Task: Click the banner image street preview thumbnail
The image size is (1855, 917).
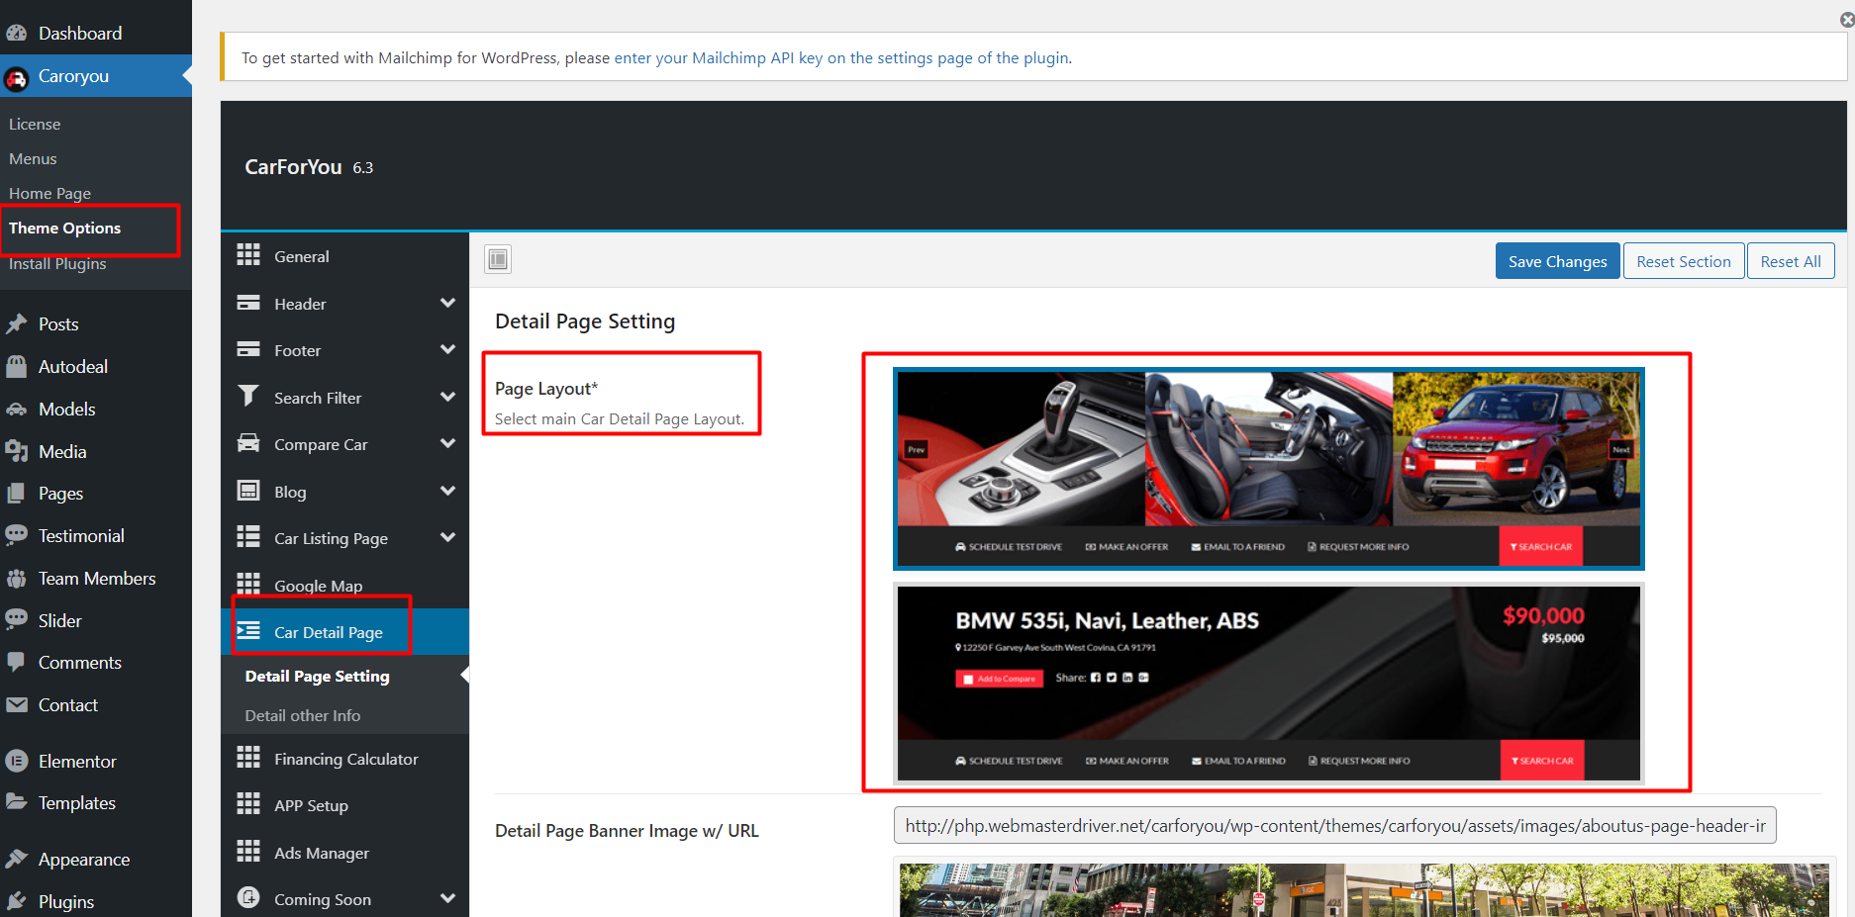Action: (1363, 889)
